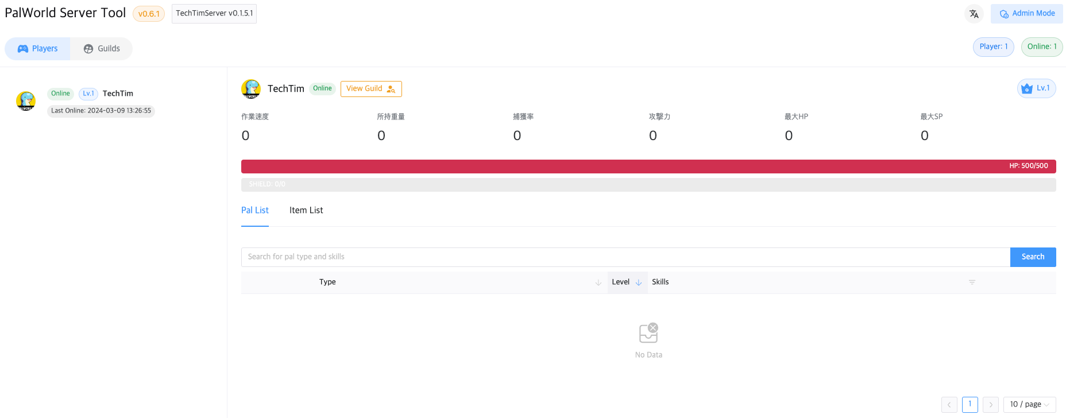The image size is (1066, 418).
Task: Open the 10 / page size dropdown
Action: point(1030,405)
